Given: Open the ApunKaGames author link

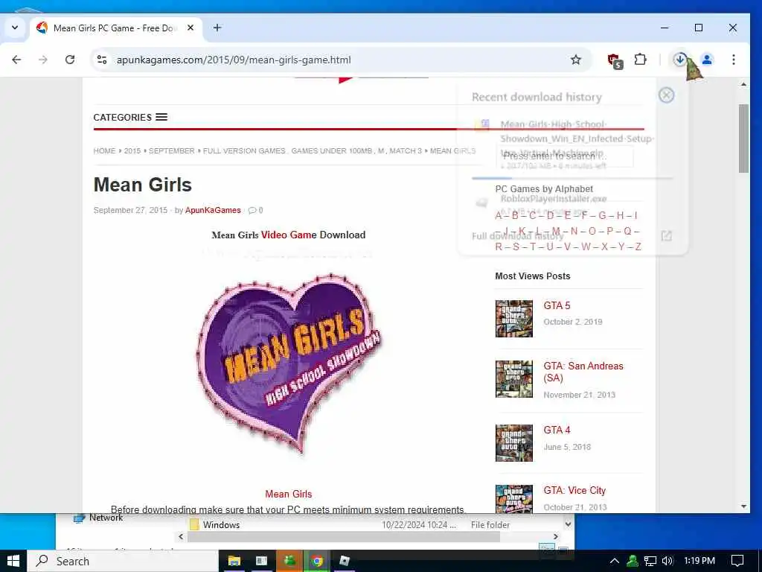Looking at the screenshot, I should [213, 210].
